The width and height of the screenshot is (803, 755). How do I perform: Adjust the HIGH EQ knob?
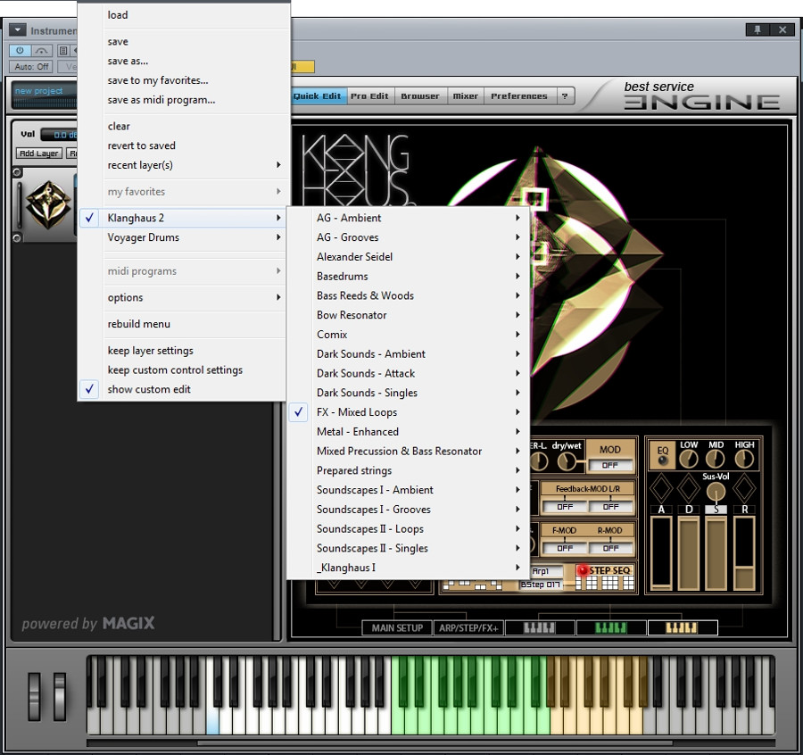pyautogui.click(x=744, y=459)
